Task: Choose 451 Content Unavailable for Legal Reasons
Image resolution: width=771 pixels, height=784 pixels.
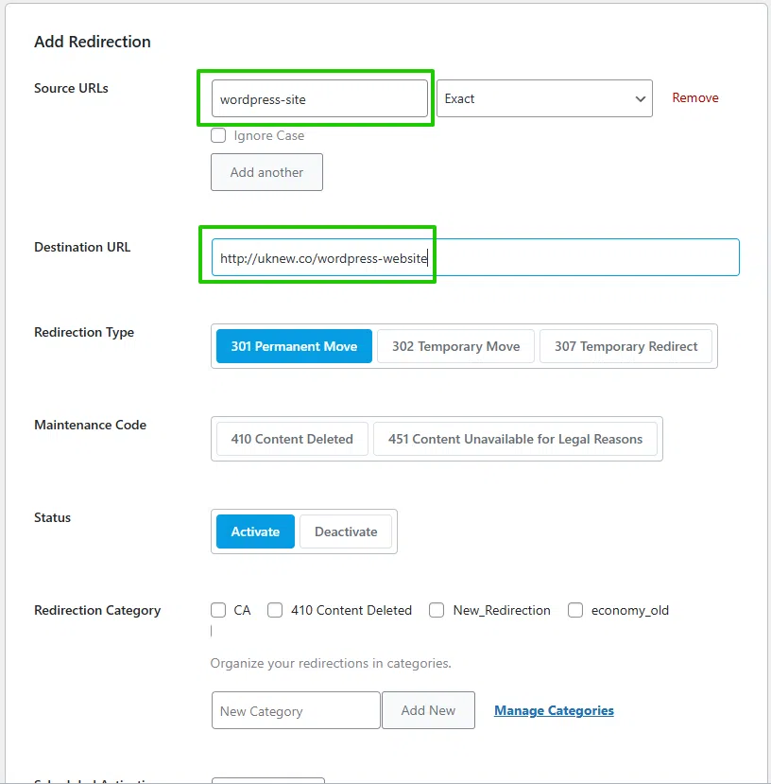Action: tap(515, 439)
